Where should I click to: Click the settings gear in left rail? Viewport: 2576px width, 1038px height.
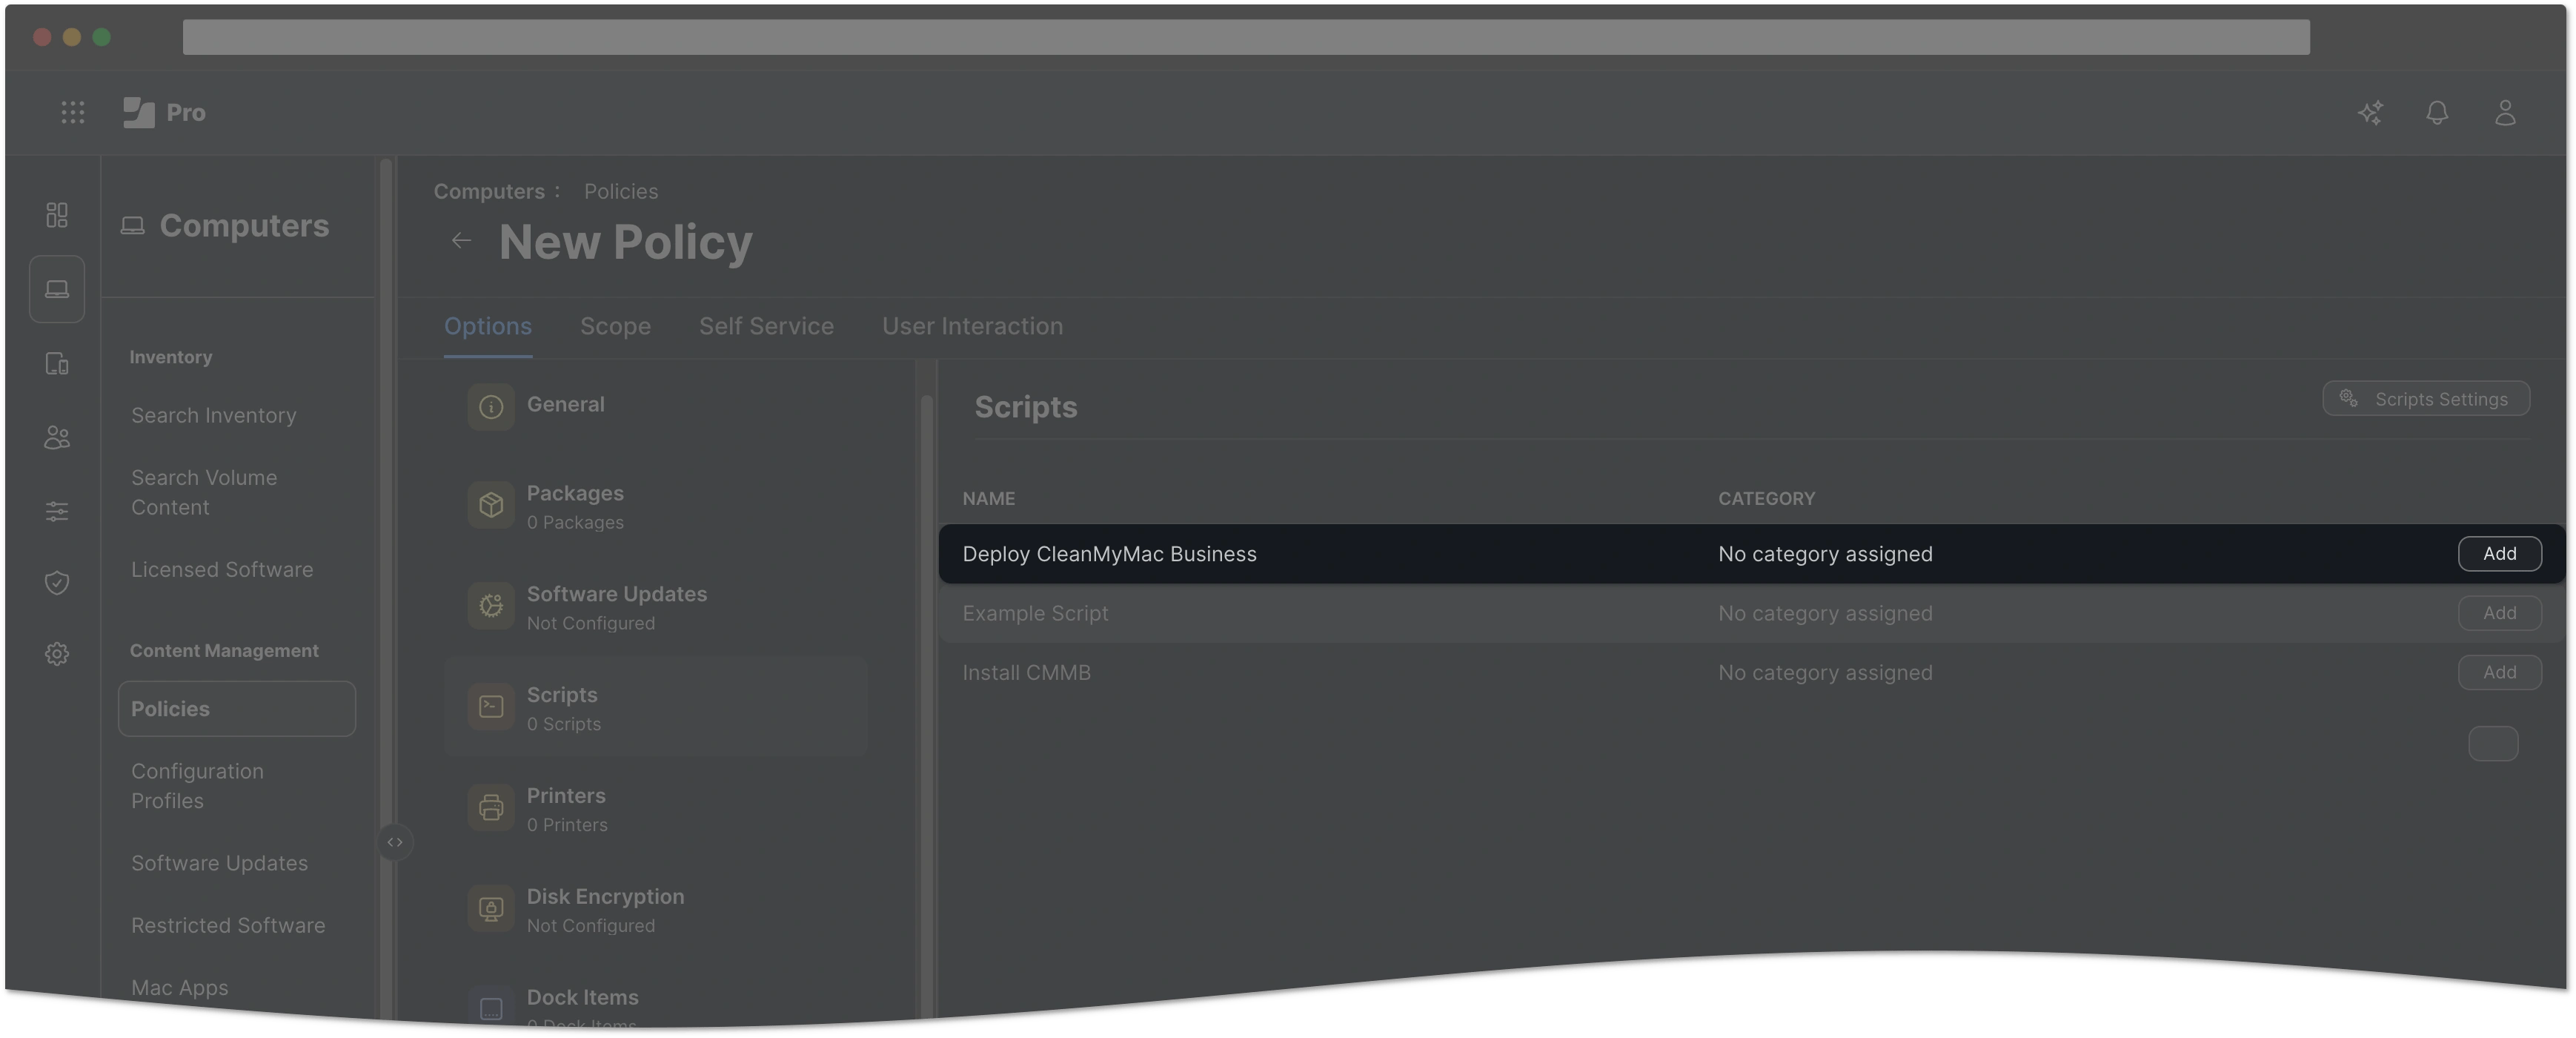57,654
